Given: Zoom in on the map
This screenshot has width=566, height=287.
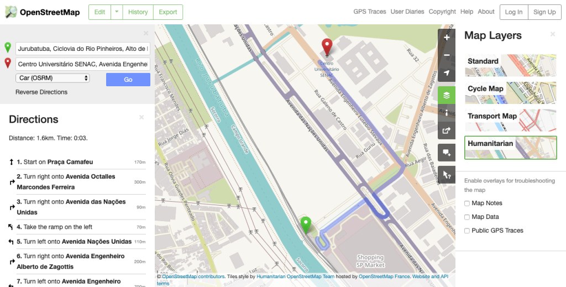Looking at the screenshot, I should pyautogui.click(x=447, y=38).
